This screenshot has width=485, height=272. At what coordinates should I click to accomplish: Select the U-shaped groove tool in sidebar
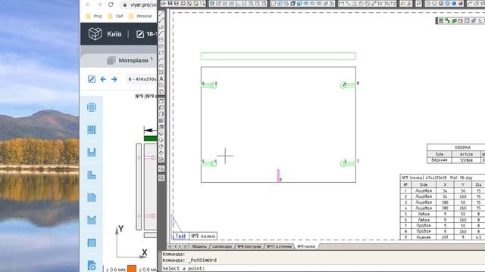(92, 152)
